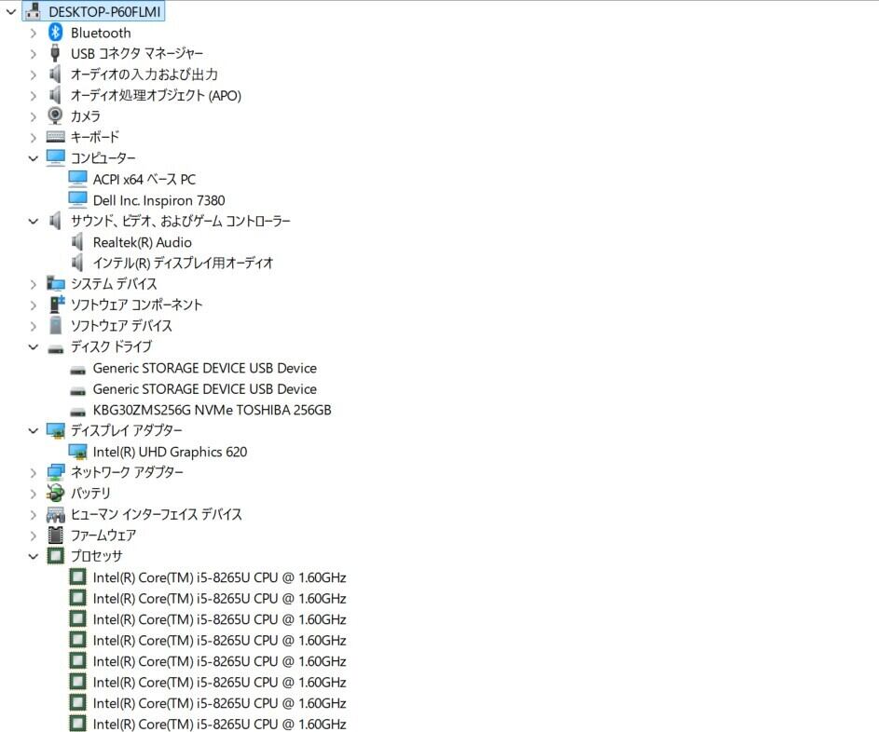Select the ACPI x64 ベース PC entry
The image size is (879, 732).
(144, 179)
